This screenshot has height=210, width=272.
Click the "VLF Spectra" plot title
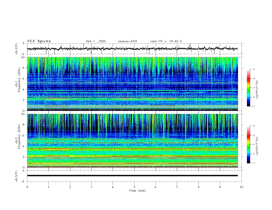click(x=39, y=41)
